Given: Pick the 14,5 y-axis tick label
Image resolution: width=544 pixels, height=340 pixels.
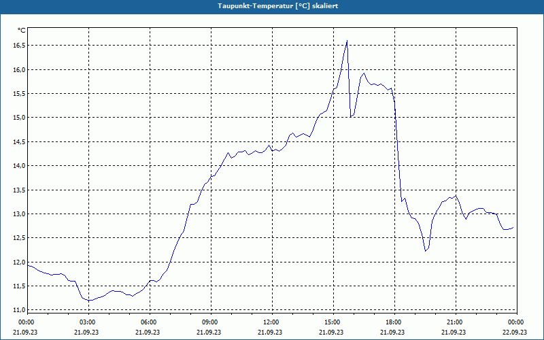Looking at the screenshot, I should pyautogui.click(x=20, y=142).
